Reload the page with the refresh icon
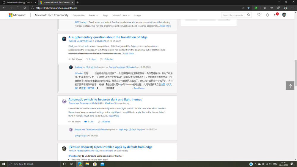Image resolution: width=297 pixels, height=167 pixels. (18, 8)
